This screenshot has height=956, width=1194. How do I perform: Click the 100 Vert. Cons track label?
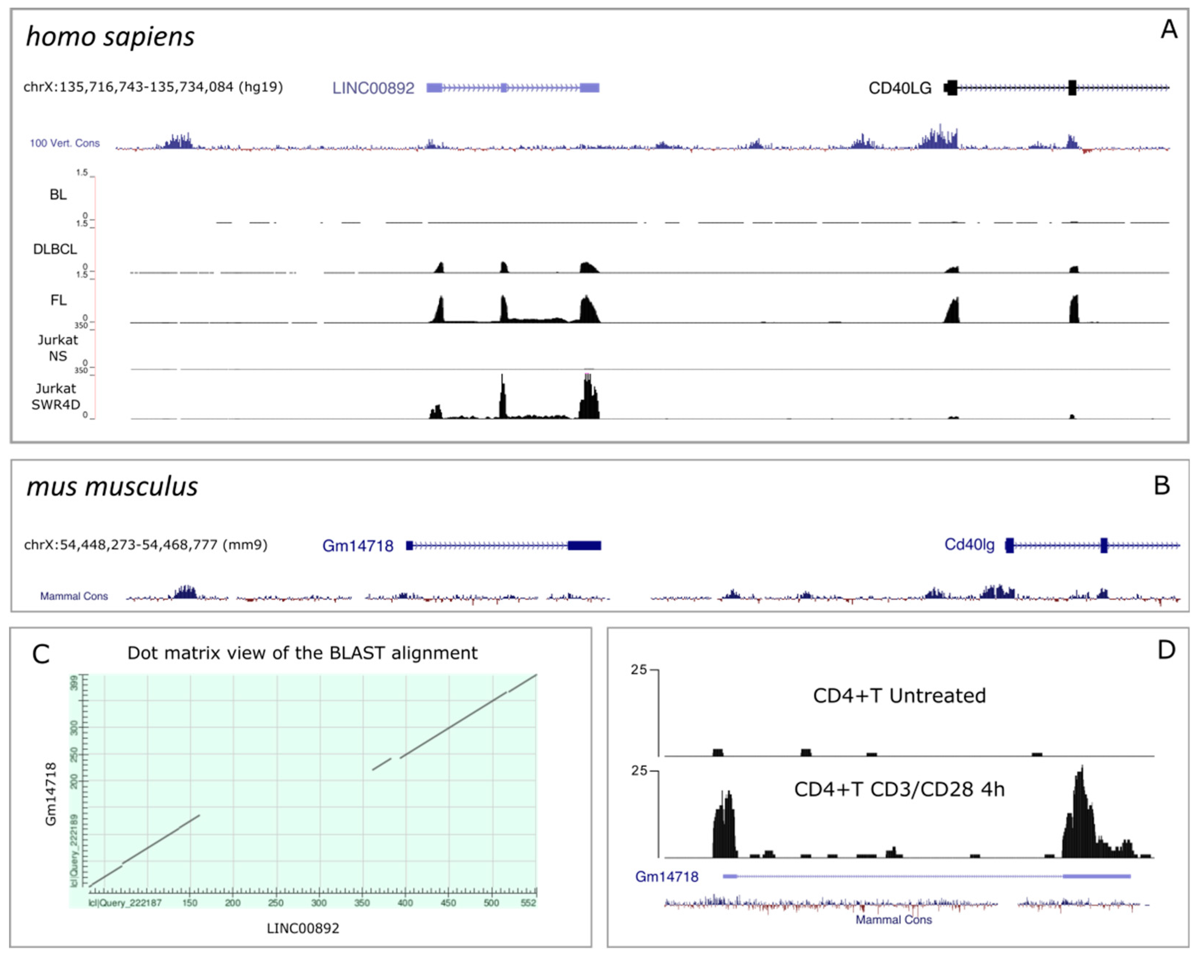pos(65,143)
